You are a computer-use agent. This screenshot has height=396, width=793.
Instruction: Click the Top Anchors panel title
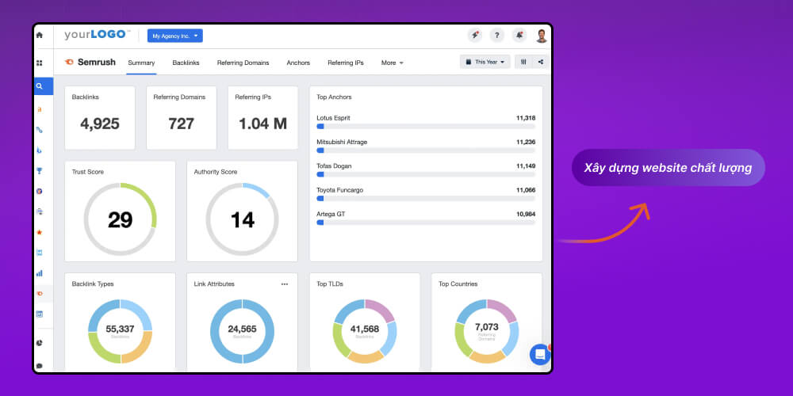tap(334, 97)
